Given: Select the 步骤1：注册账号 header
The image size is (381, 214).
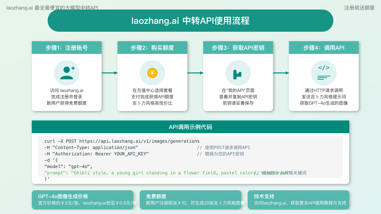Looking at the screenshot, I should [67, 48].
